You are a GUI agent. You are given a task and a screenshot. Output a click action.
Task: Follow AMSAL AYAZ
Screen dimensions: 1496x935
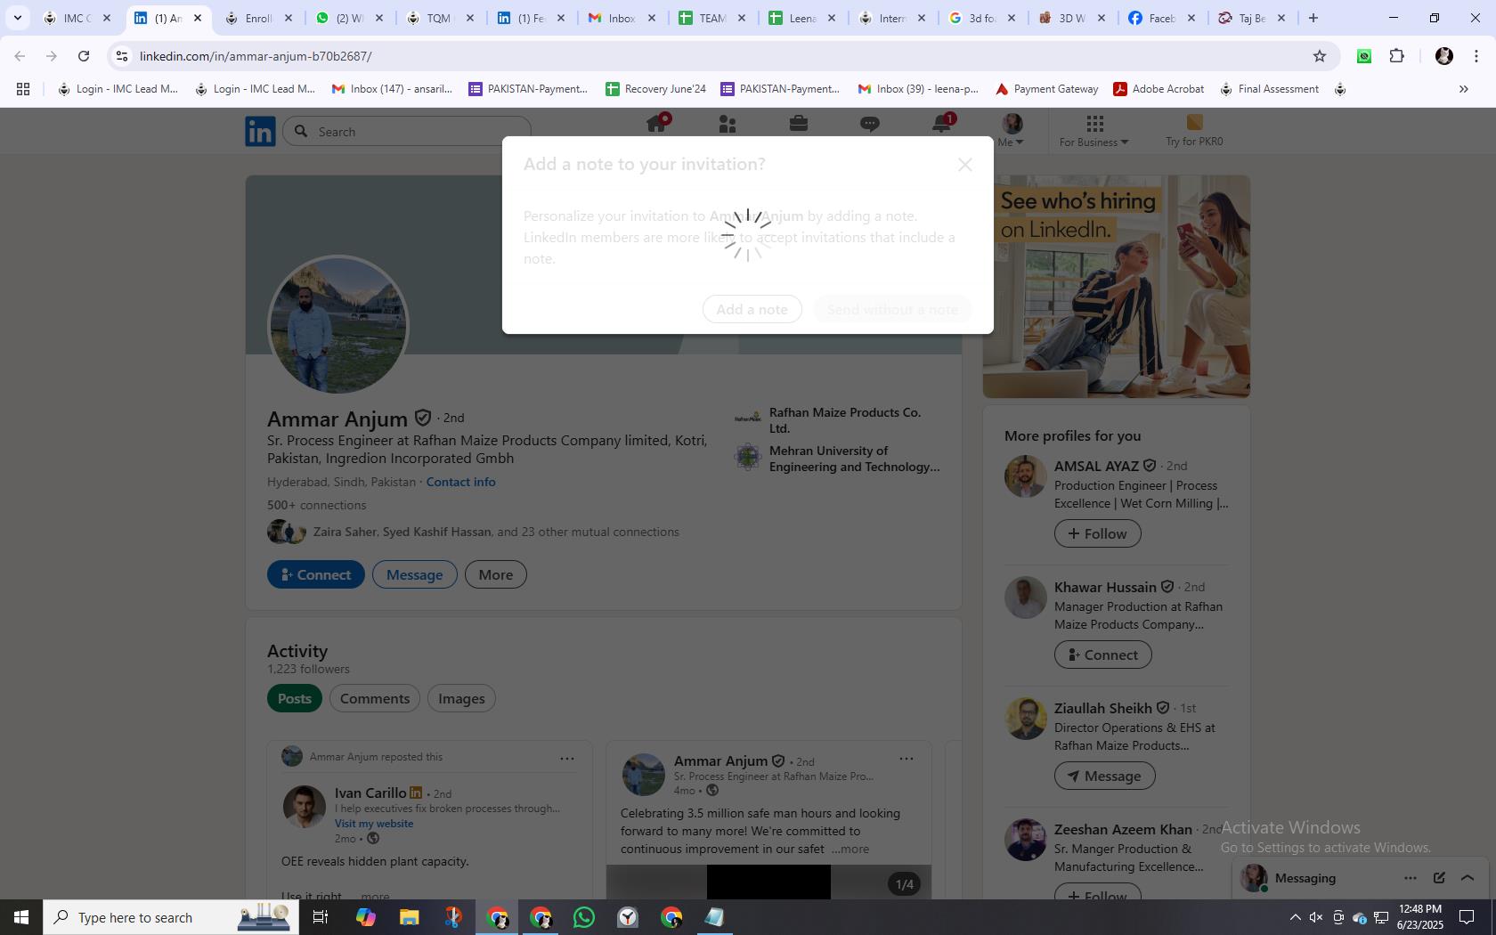pyautogui.click(x=1098, y=533)
